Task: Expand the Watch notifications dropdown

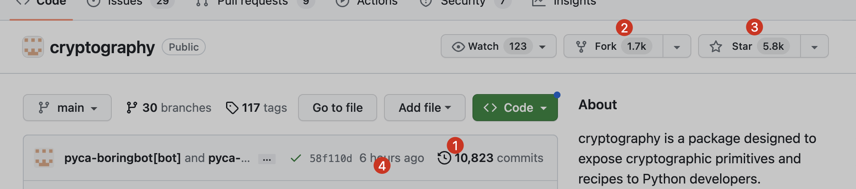Action: coord(542,47)
